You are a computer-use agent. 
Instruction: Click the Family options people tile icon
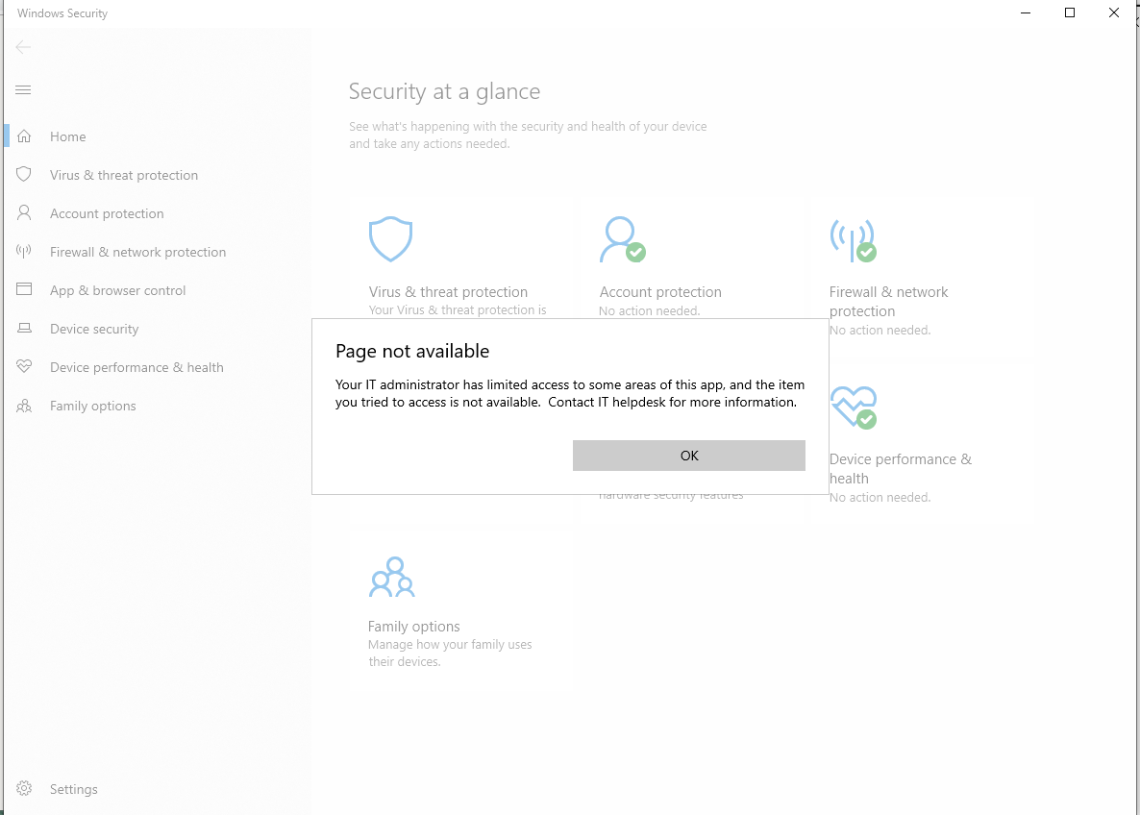pos(391,578)
